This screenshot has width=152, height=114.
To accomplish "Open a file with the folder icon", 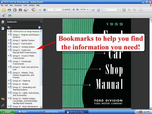I will [4, 10].
